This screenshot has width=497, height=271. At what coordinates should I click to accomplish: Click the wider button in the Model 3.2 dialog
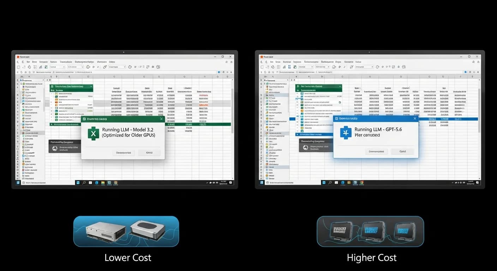pos(124,153)
